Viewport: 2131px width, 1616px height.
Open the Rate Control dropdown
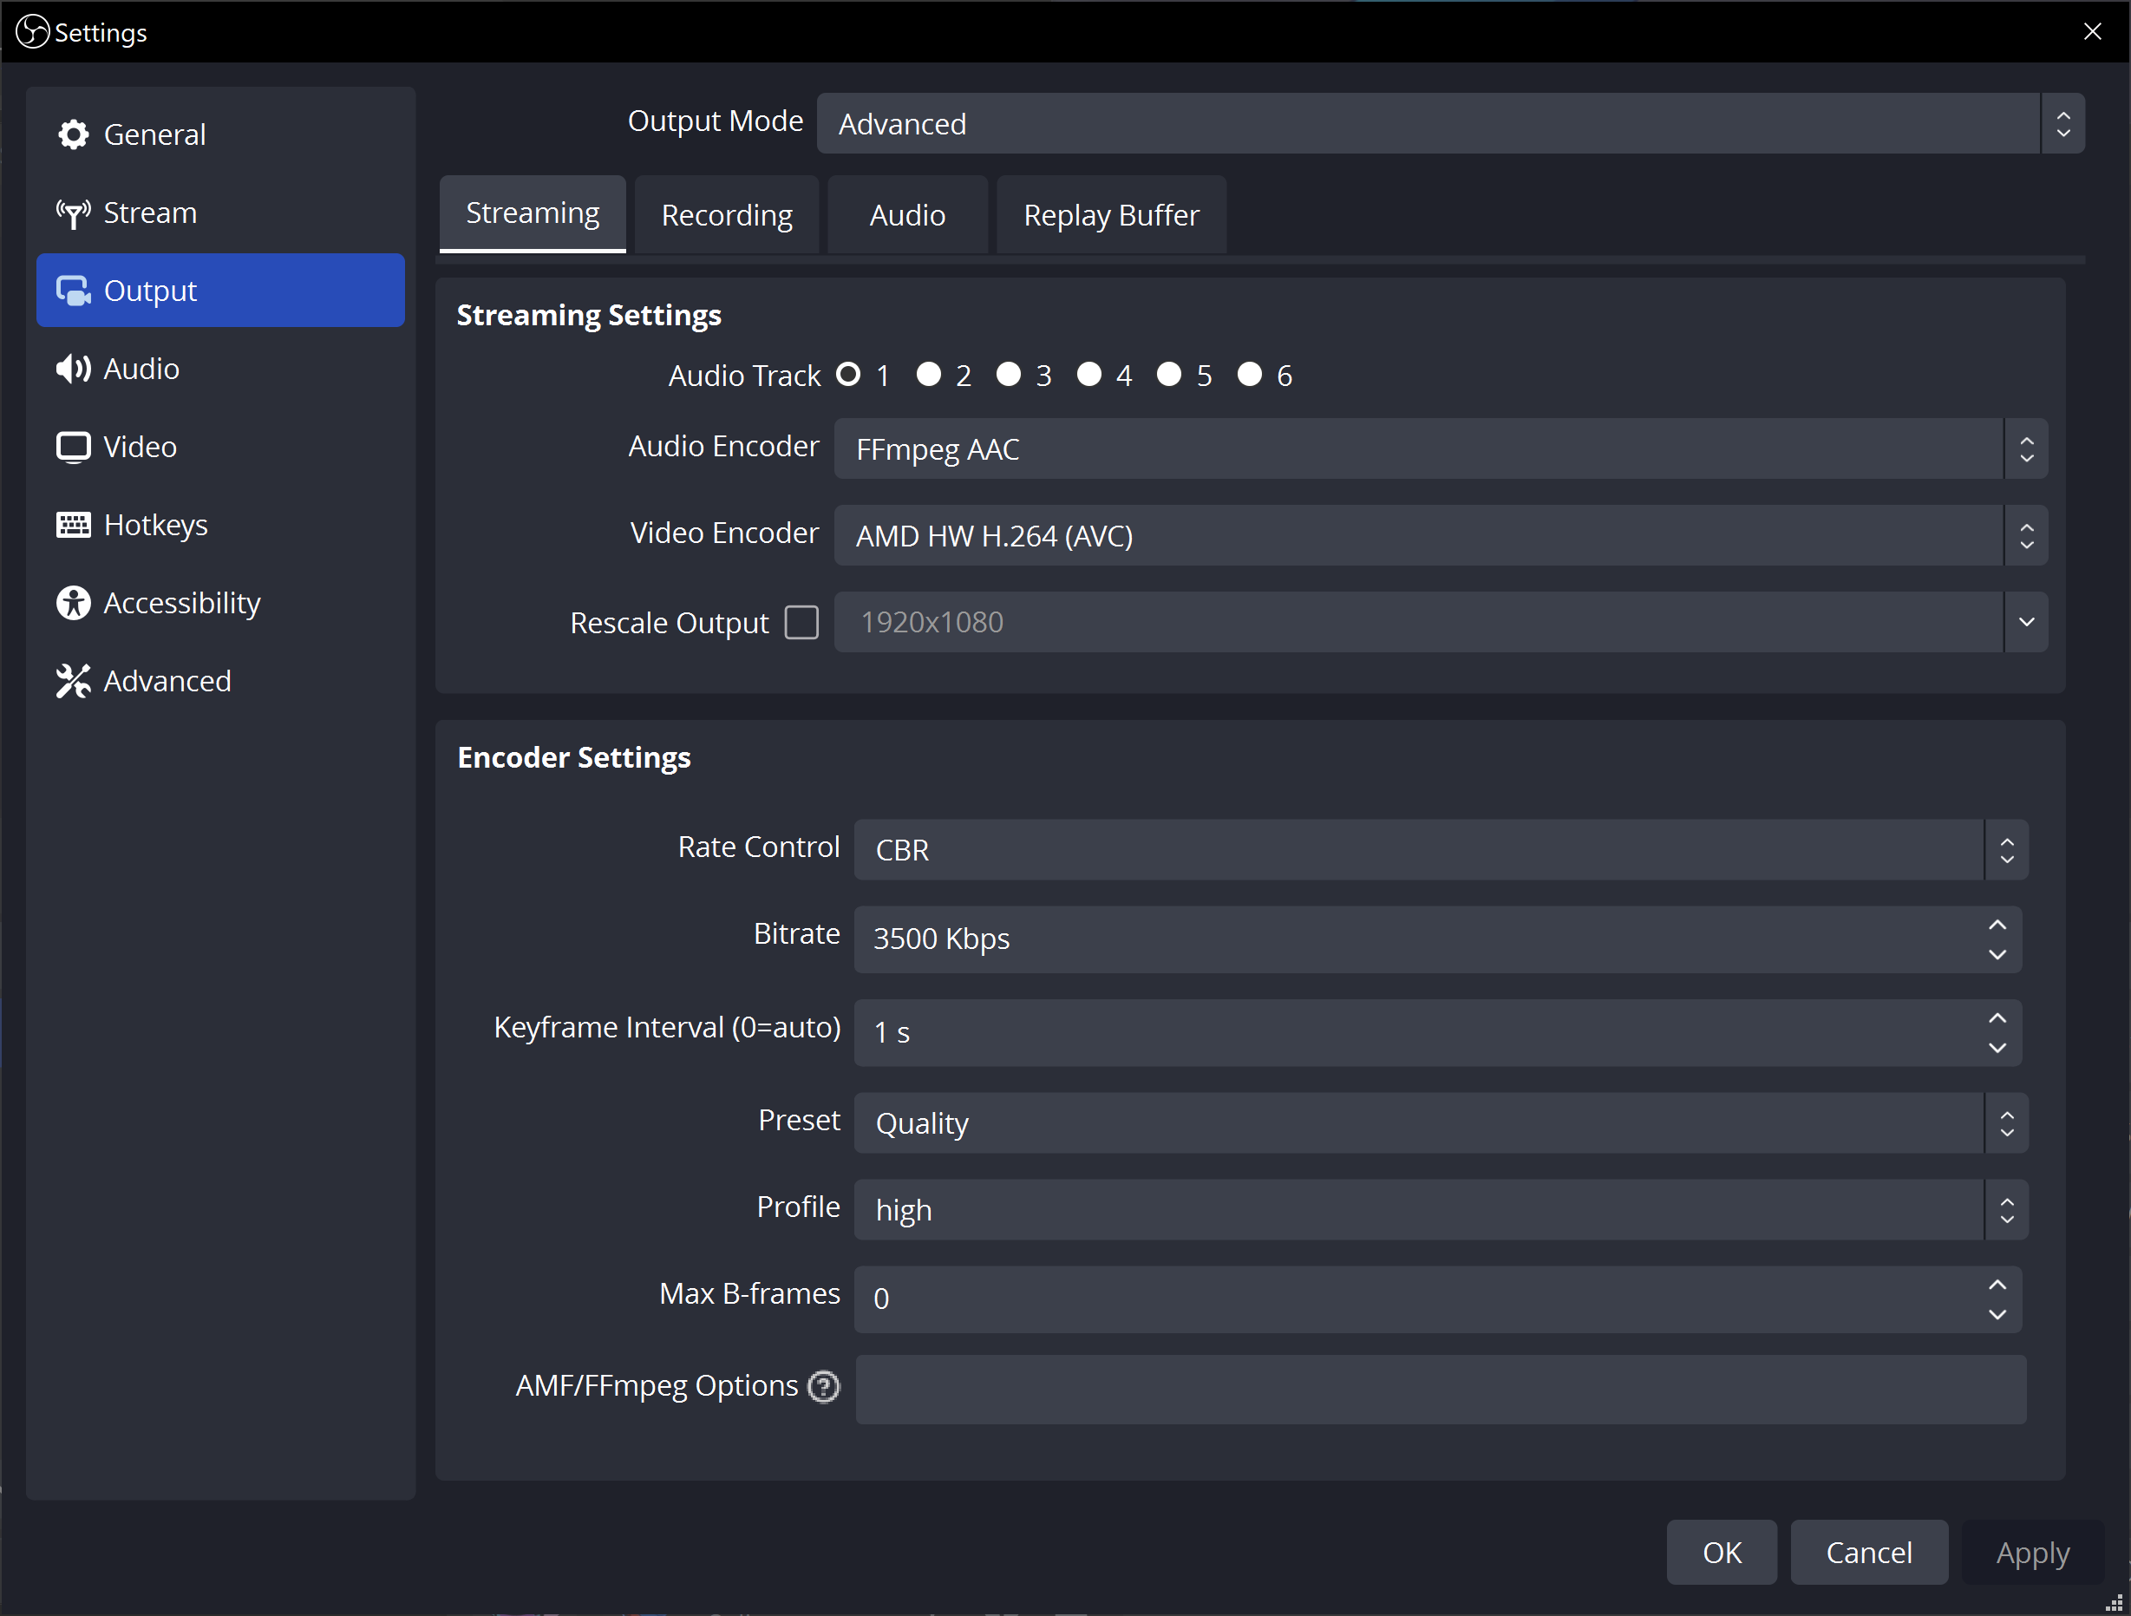tap(1441, 850)
